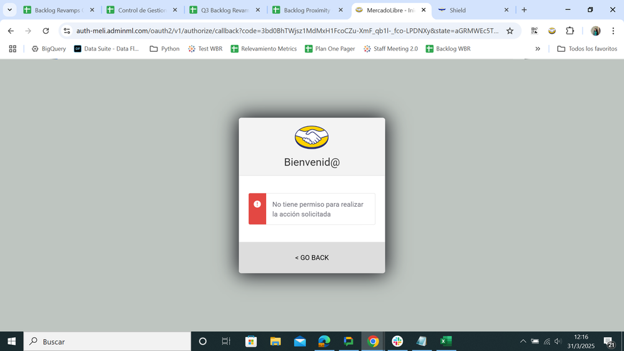The image size is (624, 351).
Task: Bookmark this page with star icon
Action: (510, 31)
